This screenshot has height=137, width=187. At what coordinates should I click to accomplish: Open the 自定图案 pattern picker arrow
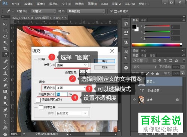(x=87, y=72)
